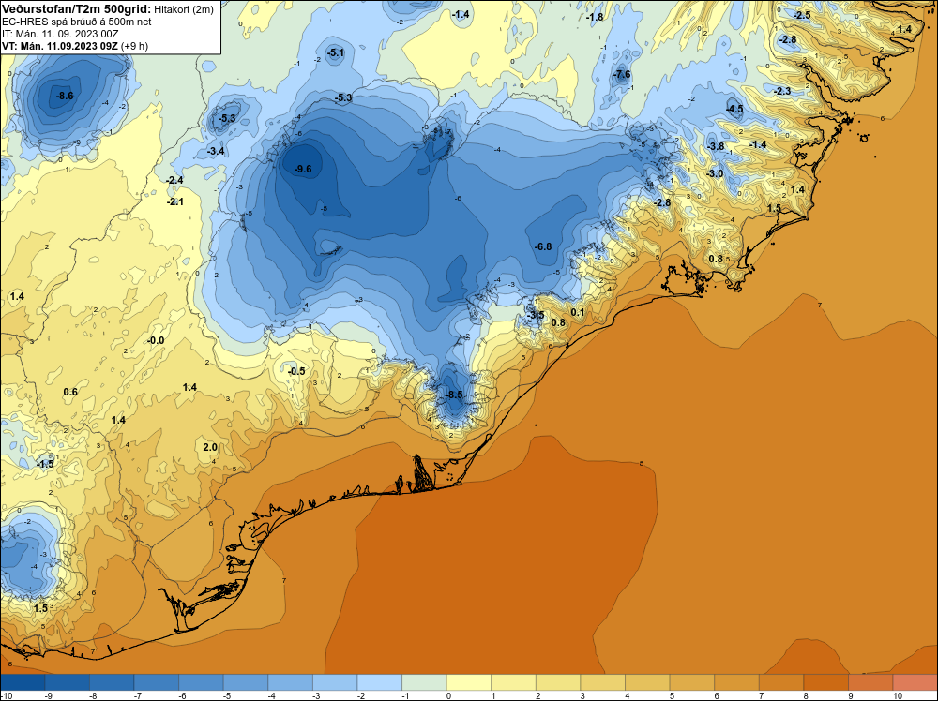Click the legend scale's -8 tick label
The height and width of the screenshot is (701, 938).
[94, 695]
